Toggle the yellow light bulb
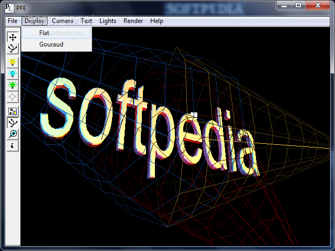 [13, 62]
